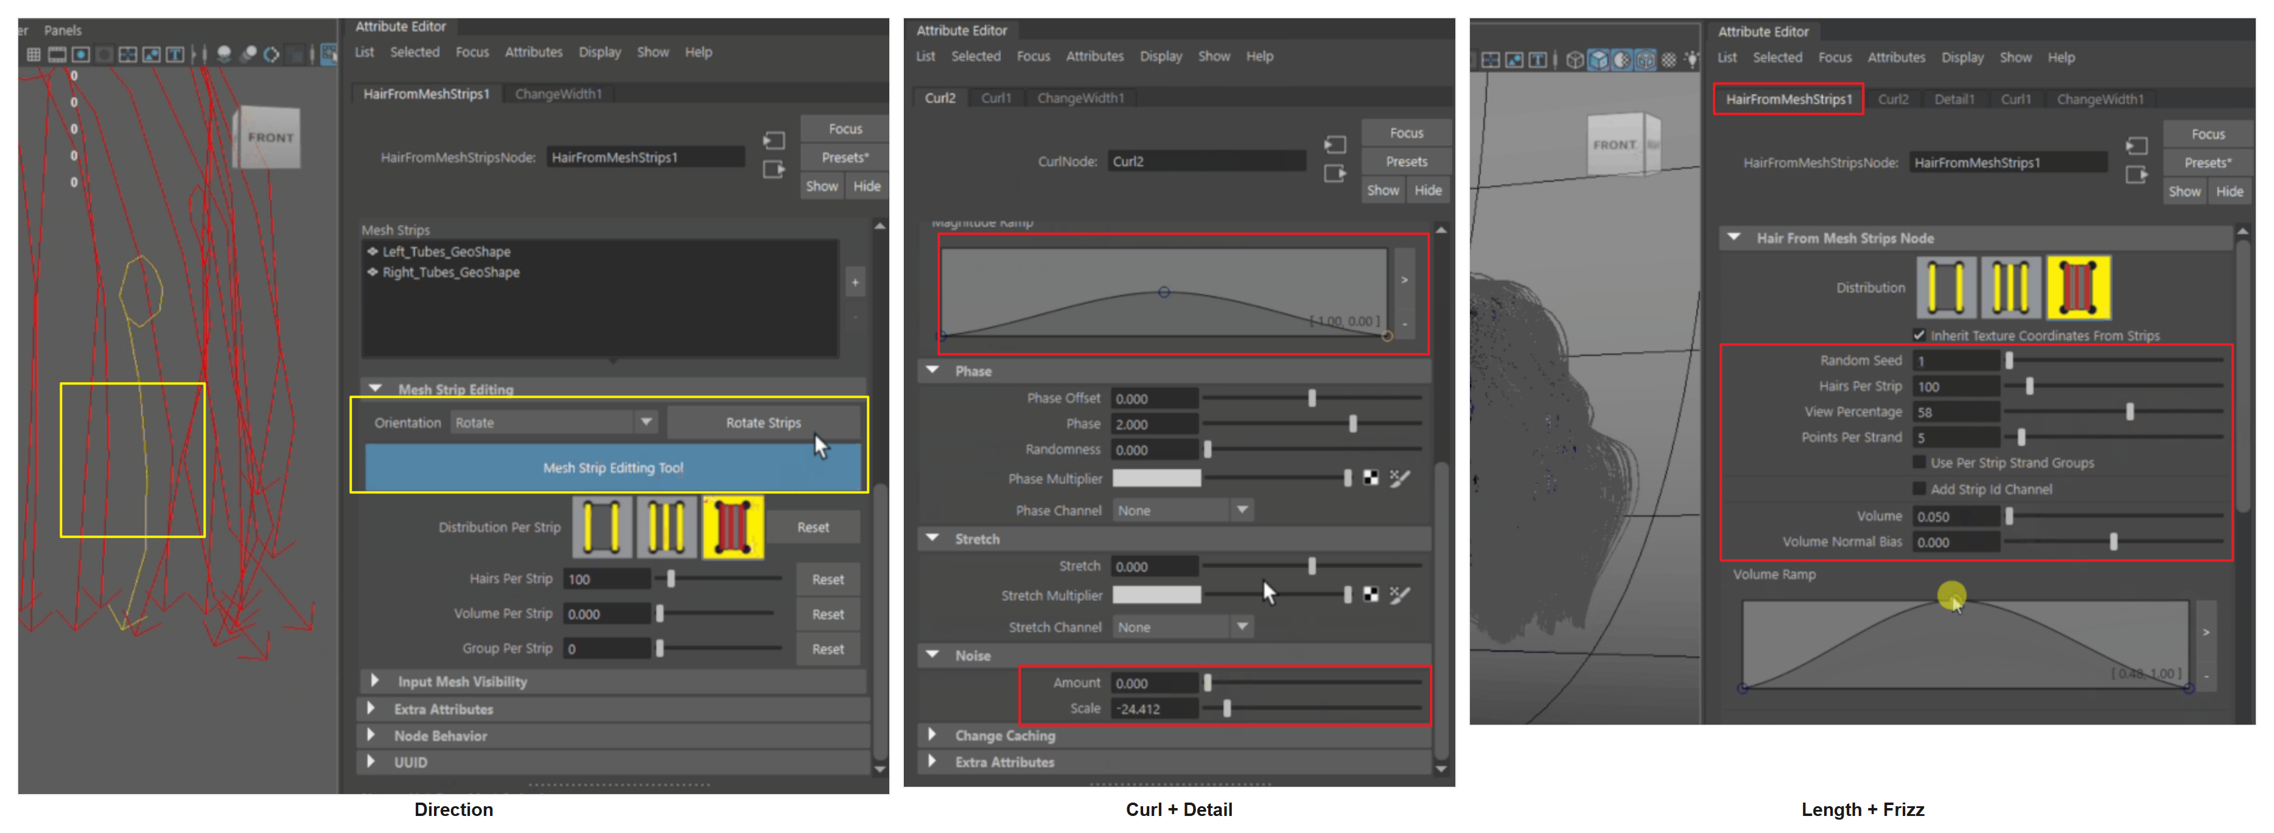Select middle Distribution option in right editor
Screen dimensions: 2274x833
(x=2011, y=288)
